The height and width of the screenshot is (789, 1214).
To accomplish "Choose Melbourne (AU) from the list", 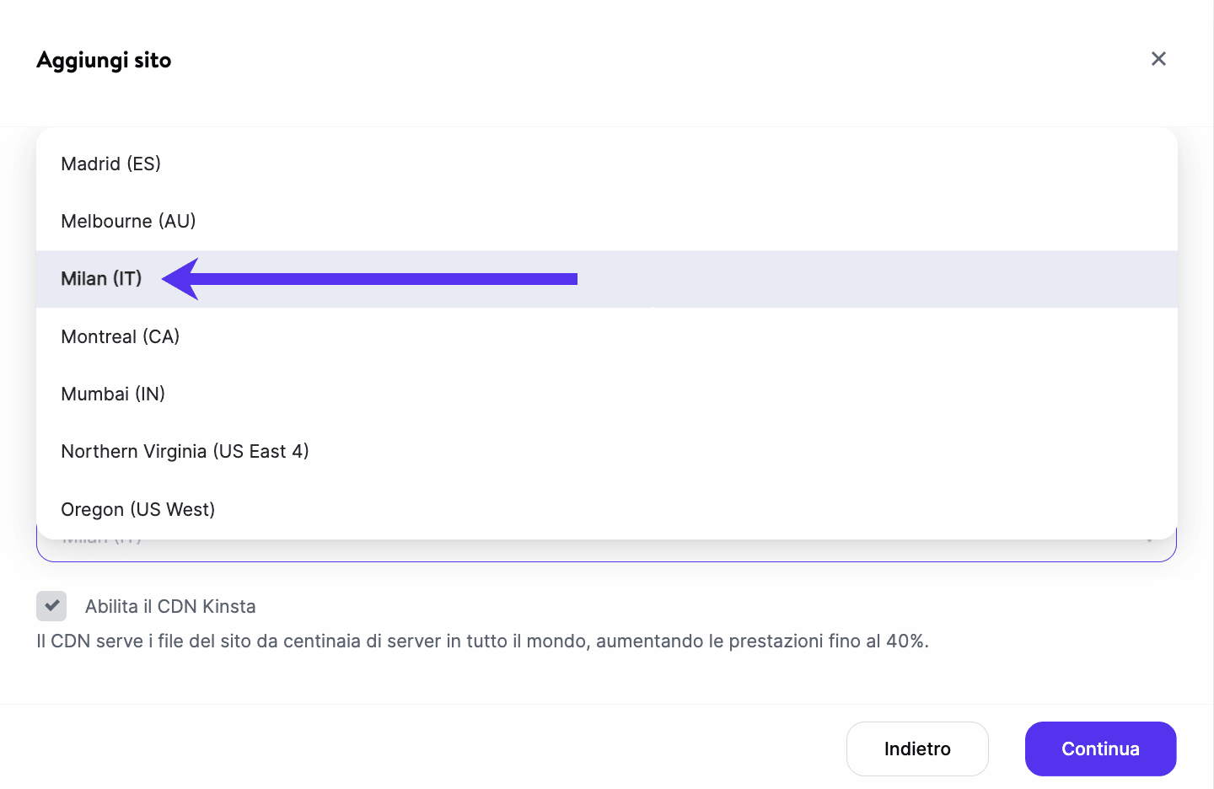I will coord(128,221).
